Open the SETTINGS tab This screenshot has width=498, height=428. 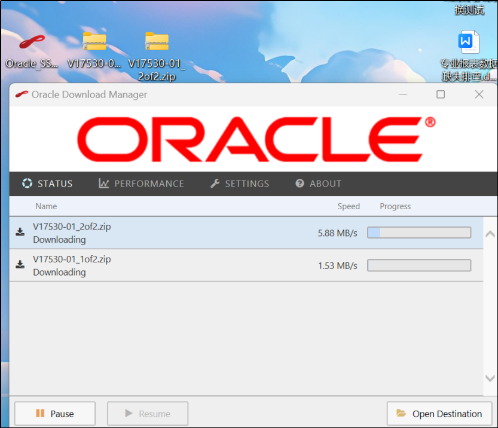pos(240,184)
